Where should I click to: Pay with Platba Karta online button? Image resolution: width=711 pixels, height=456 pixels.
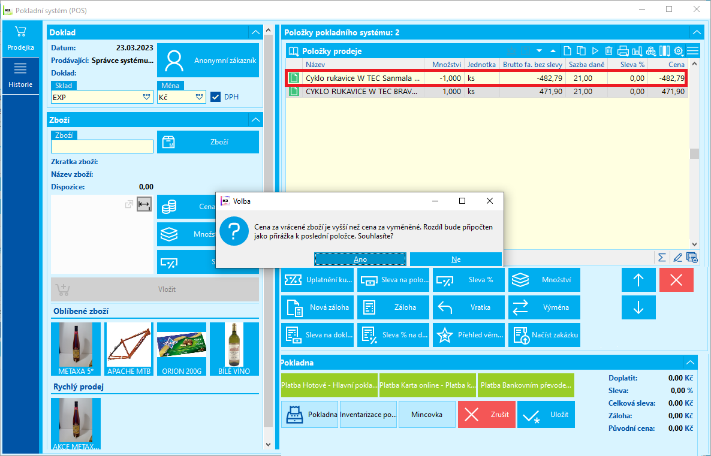coord(427,385)
